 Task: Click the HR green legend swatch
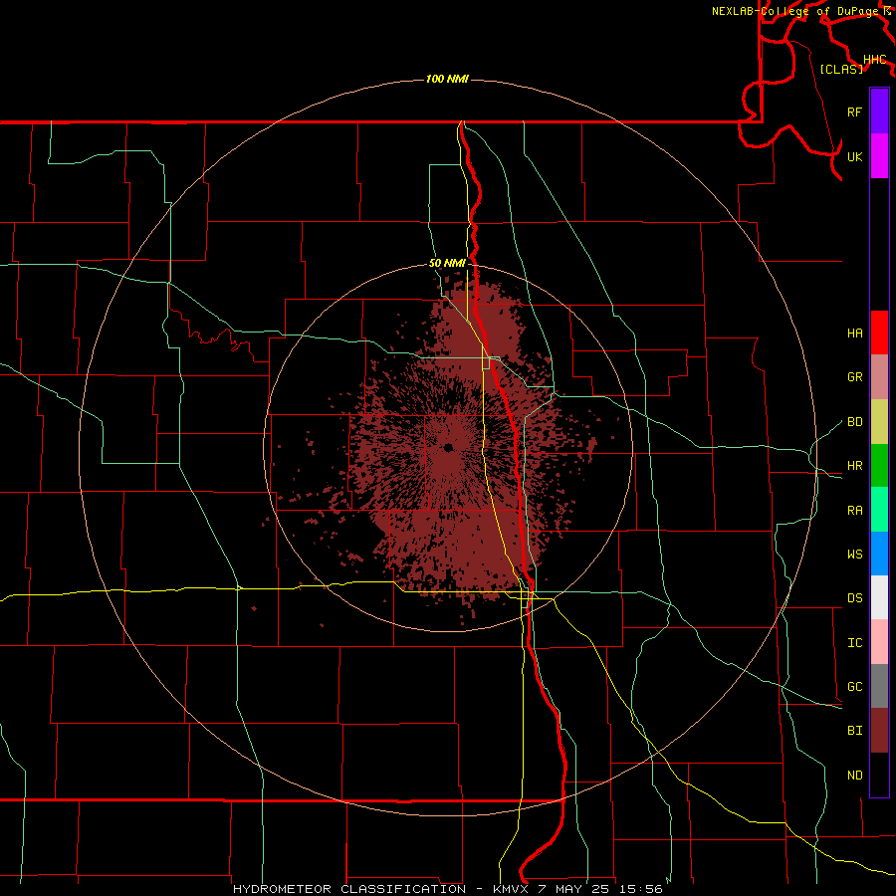point(879,466)
